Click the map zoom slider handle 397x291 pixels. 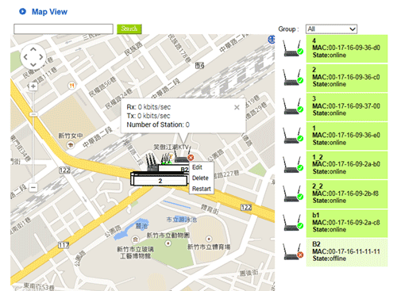[33, 114]
